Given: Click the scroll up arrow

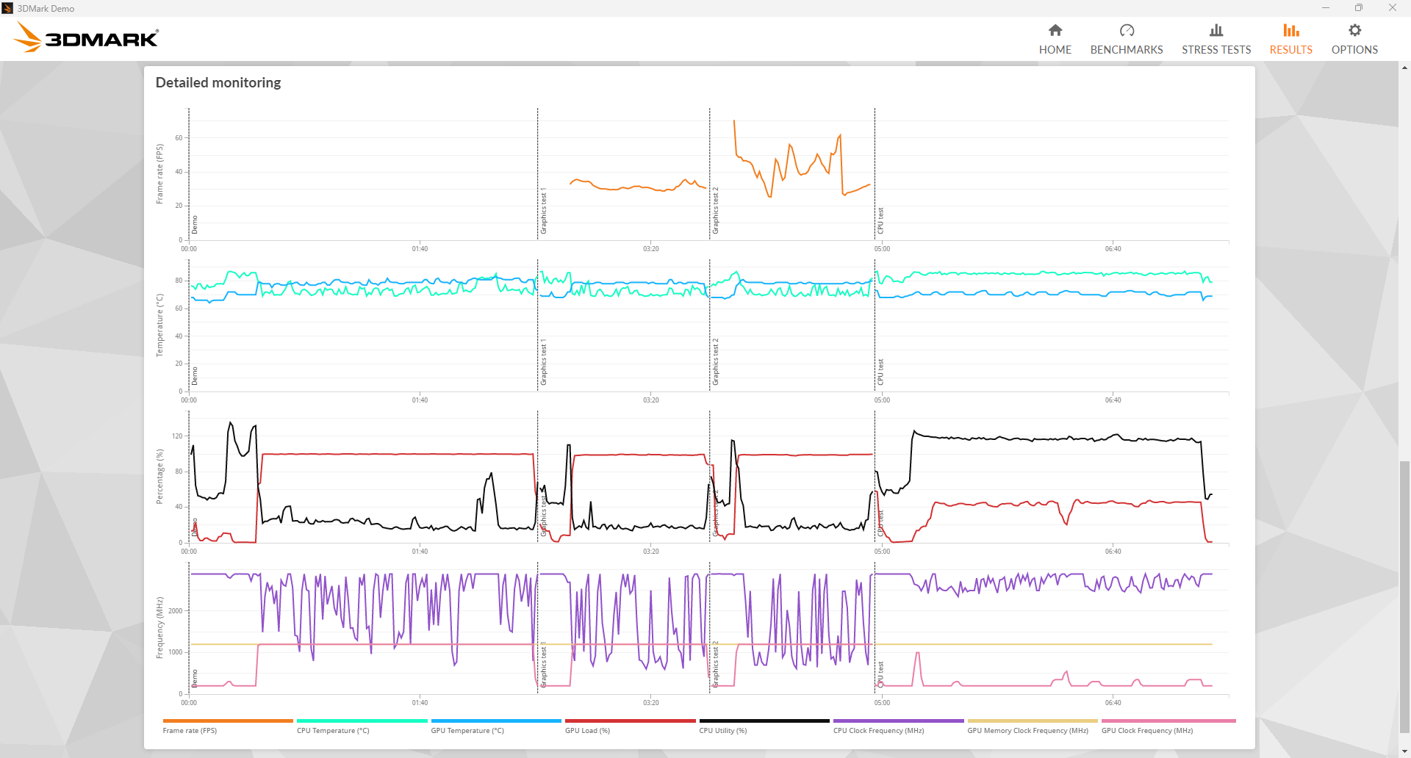Looking at the screenshot, I should pyautogui.click(x=1404, y=68).
